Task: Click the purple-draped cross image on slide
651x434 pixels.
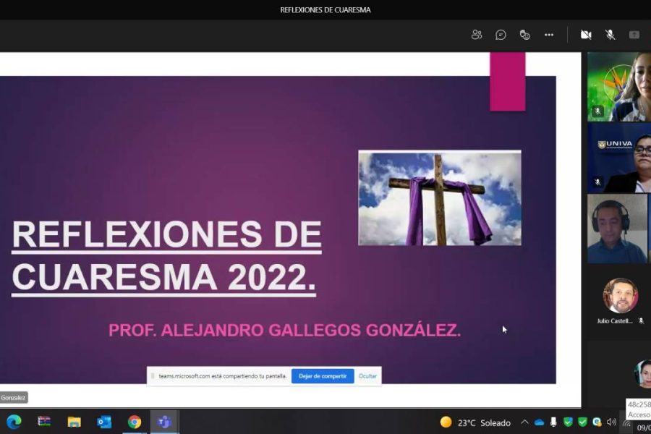Action: click(440, 198)
